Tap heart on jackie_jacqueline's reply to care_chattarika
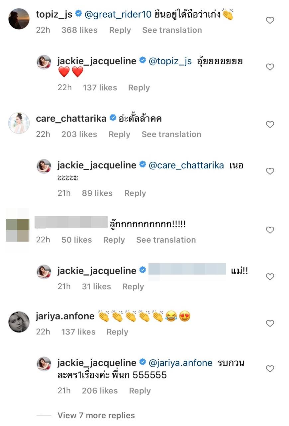The height and width of the screenshot is (426, 289). pos(270,171)
